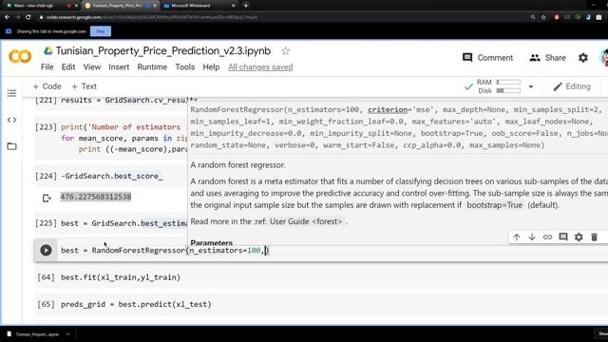Close the Meet tab
Screen dimensions: 608x342
76,6
